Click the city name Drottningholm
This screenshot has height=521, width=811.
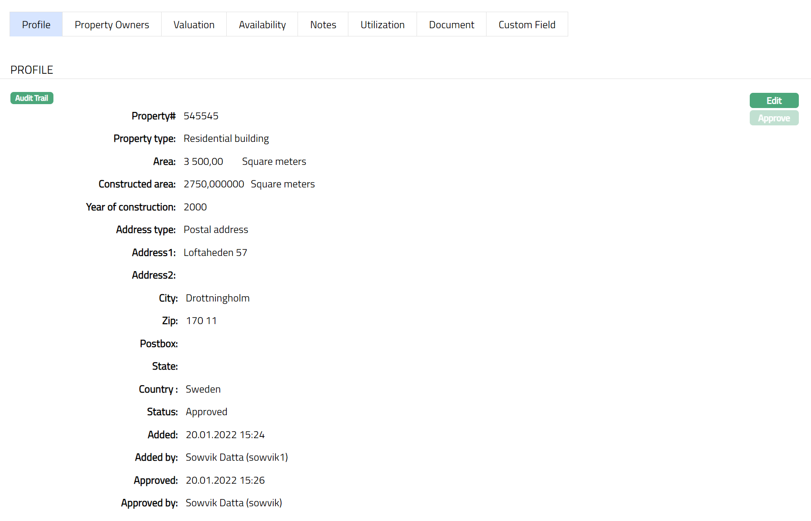coord(217,298)
